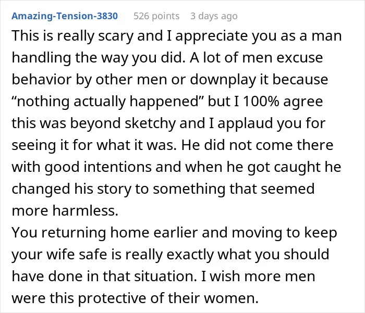This screenshot has height=313, width=365.
Task: Click the phrase 'seeing it for what it was'
Action: pyautogui.click(x=93, y=145)
